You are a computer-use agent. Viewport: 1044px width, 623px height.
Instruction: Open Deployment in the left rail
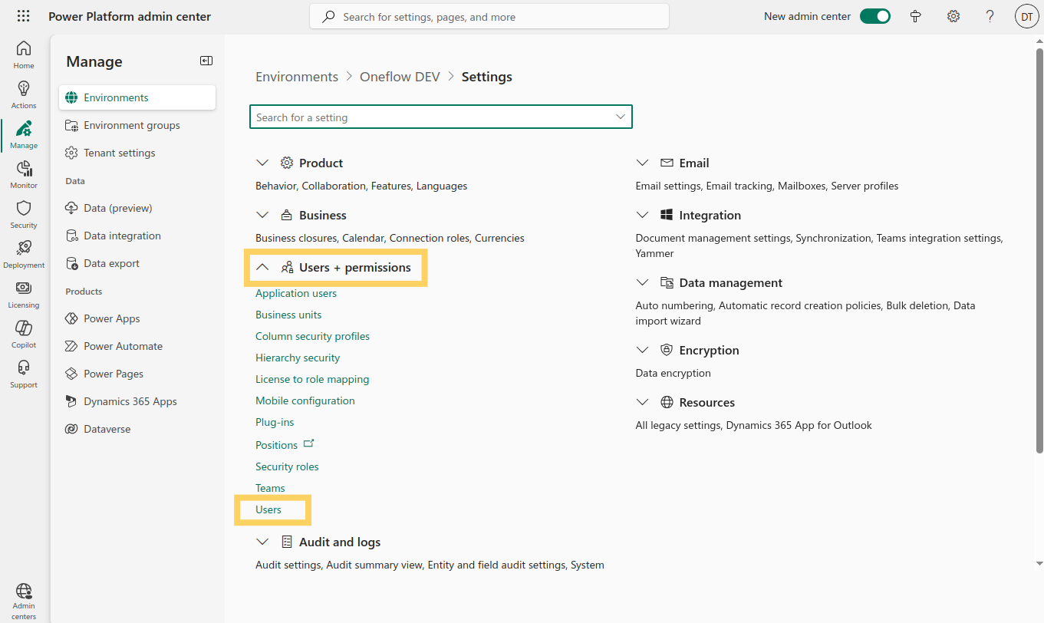pos(24,254)
